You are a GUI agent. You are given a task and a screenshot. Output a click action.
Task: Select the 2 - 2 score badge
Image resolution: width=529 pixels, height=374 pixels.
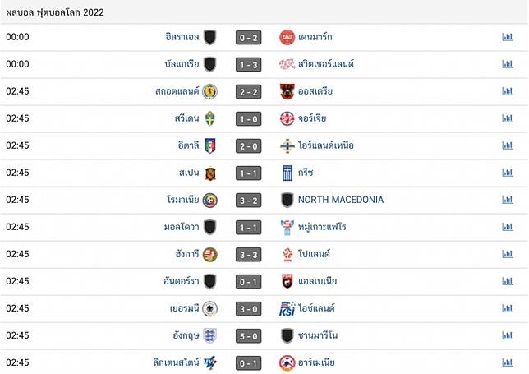point(248,91)
